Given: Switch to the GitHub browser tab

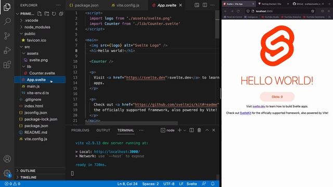Looking at the screenshot, I should [x=308, y=4].
